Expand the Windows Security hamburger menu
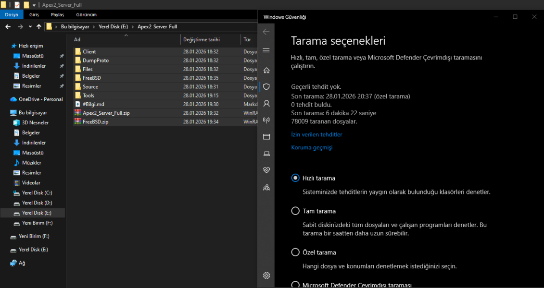 pyautogui.click(x=266, y=50)
